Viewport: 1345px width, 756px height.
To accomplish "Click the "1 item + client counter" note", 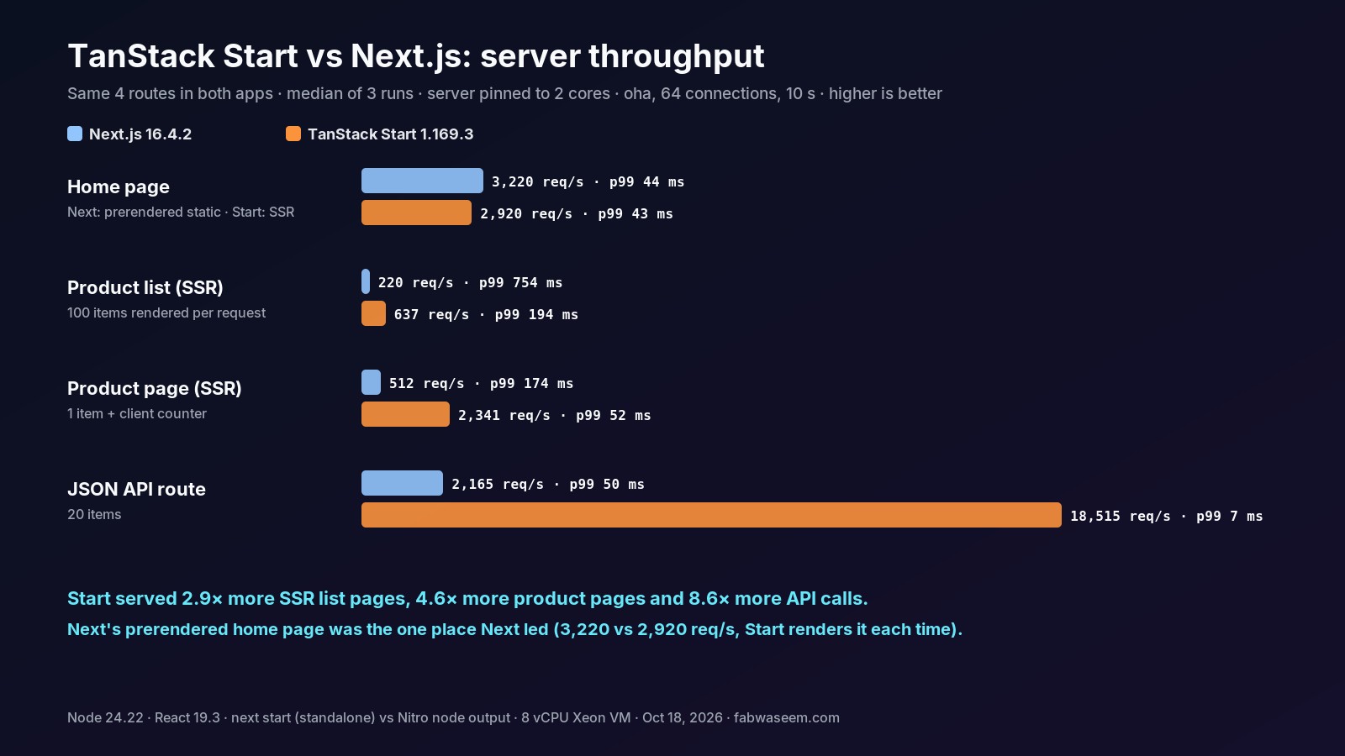I will pos(137,413).
